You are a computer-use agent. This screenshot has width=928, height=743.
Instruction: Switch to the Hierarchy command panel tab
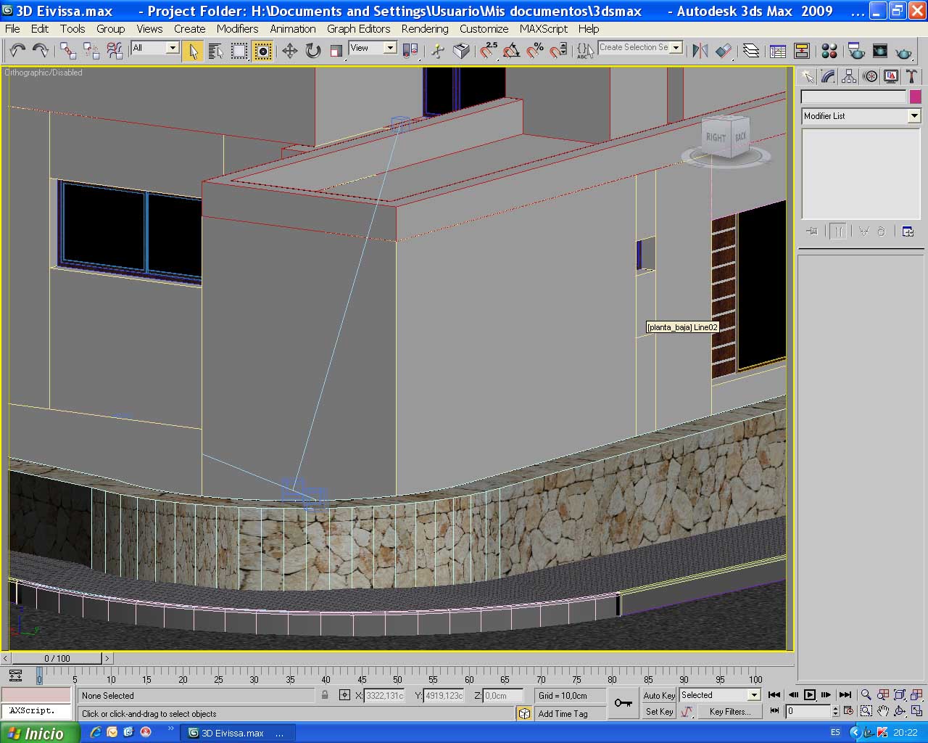pos(849,76)
